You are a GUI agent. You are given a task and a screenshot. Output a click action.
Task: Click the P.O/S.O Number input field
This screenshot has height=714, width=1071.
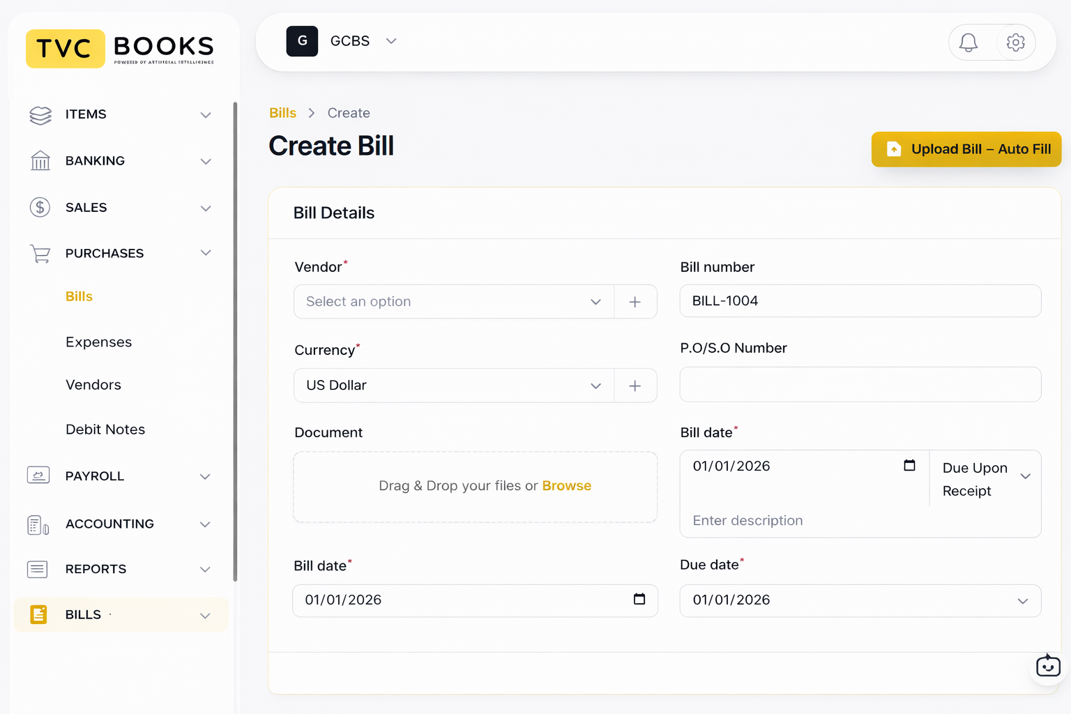[x=860, y=384]
